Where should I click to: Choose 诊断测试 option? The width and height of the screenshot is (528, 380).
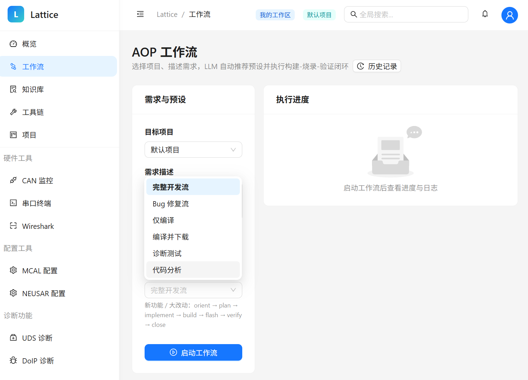pos(193,253)
